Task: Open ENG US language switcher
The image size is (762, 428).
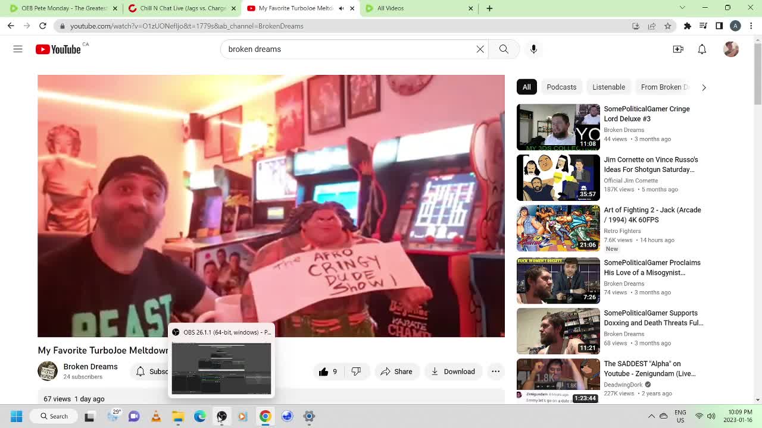Action: point(680,416)
